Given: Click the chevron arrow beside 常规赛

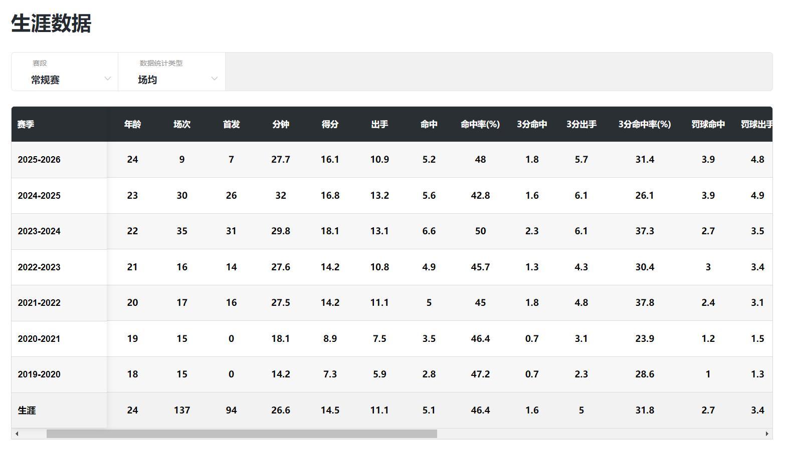Looking at the screenshot, I should (107, 79).
